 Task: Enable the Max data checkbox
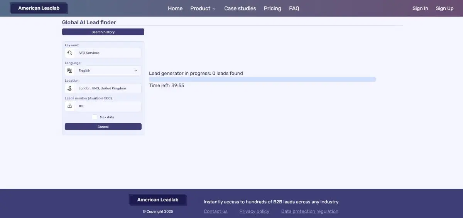point(95,117)
